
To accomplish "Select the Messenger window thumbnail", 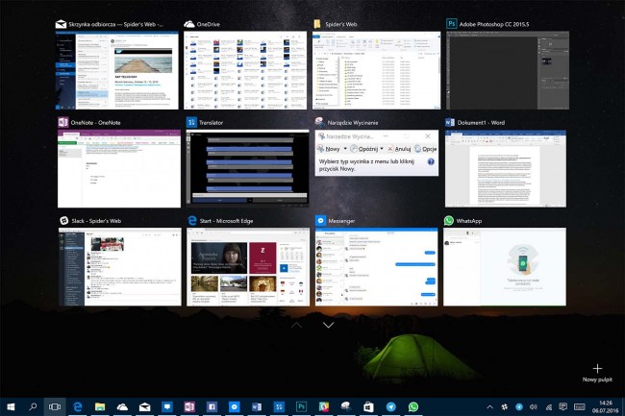I will coord(376,267).
